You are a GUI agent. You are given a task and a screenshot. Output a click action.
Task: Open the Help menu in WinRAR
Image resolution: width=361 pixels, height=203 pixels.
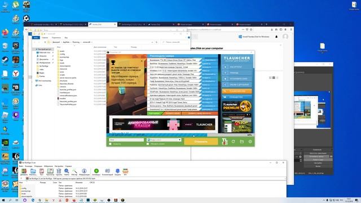click(68, 166)
